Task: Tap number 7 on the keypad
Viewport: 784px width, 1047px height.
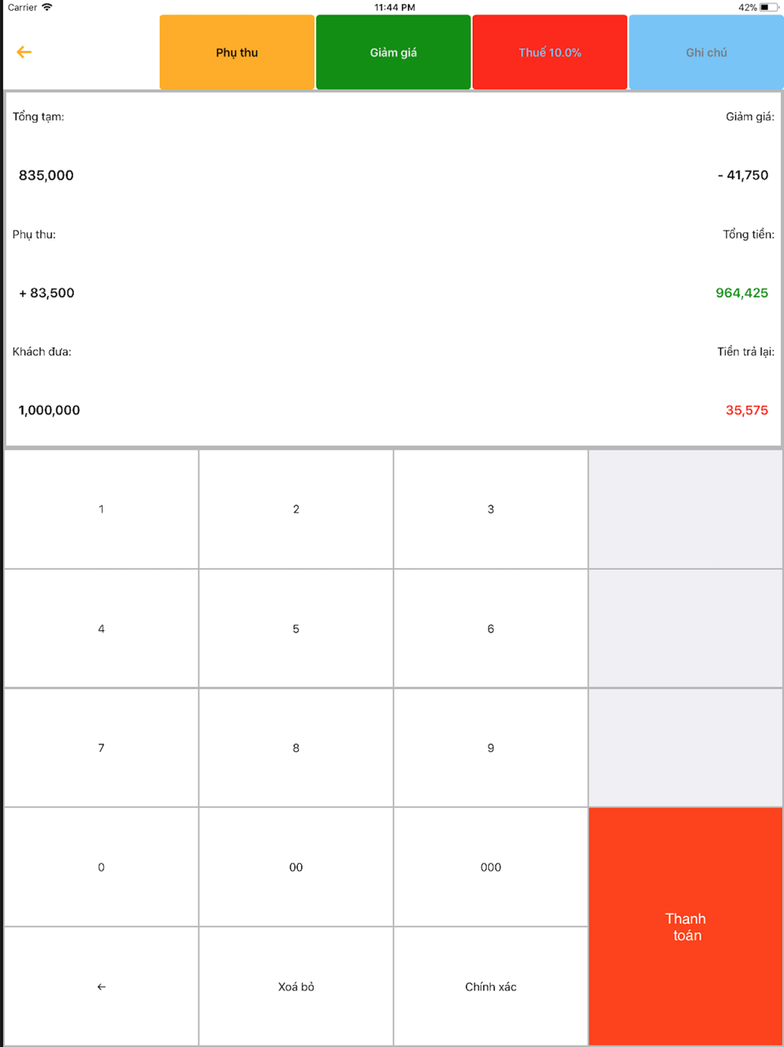Action: 101,748
